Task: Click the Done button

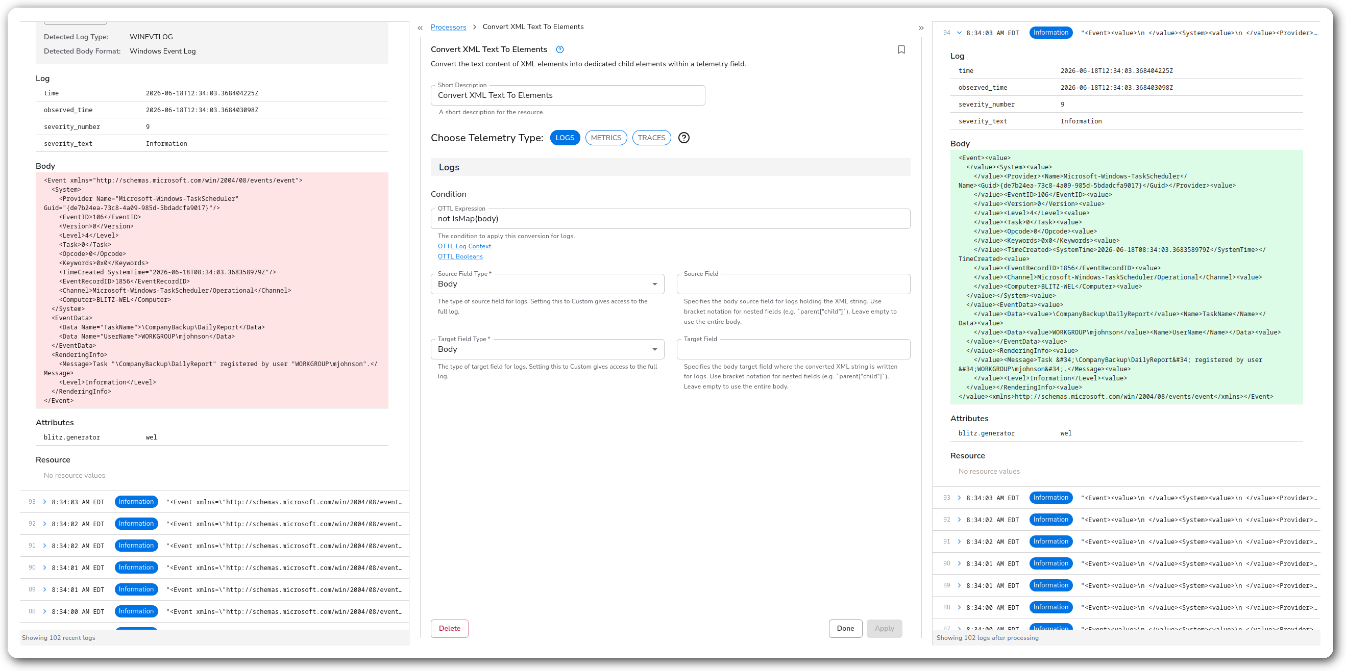Action: (x=845, y=628)
